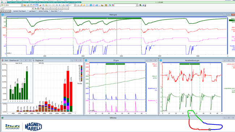Click the checkered flag on the track map
This screenshot has width=235, height=132.
point(210,129)
